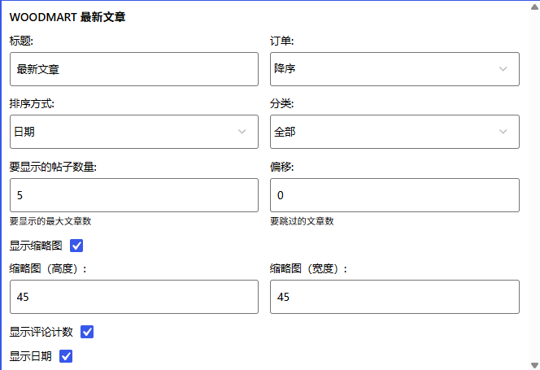Uncheck the 显示缩略图 checkbox
Screen dimensions: 540x370
[x=76, y=246]
